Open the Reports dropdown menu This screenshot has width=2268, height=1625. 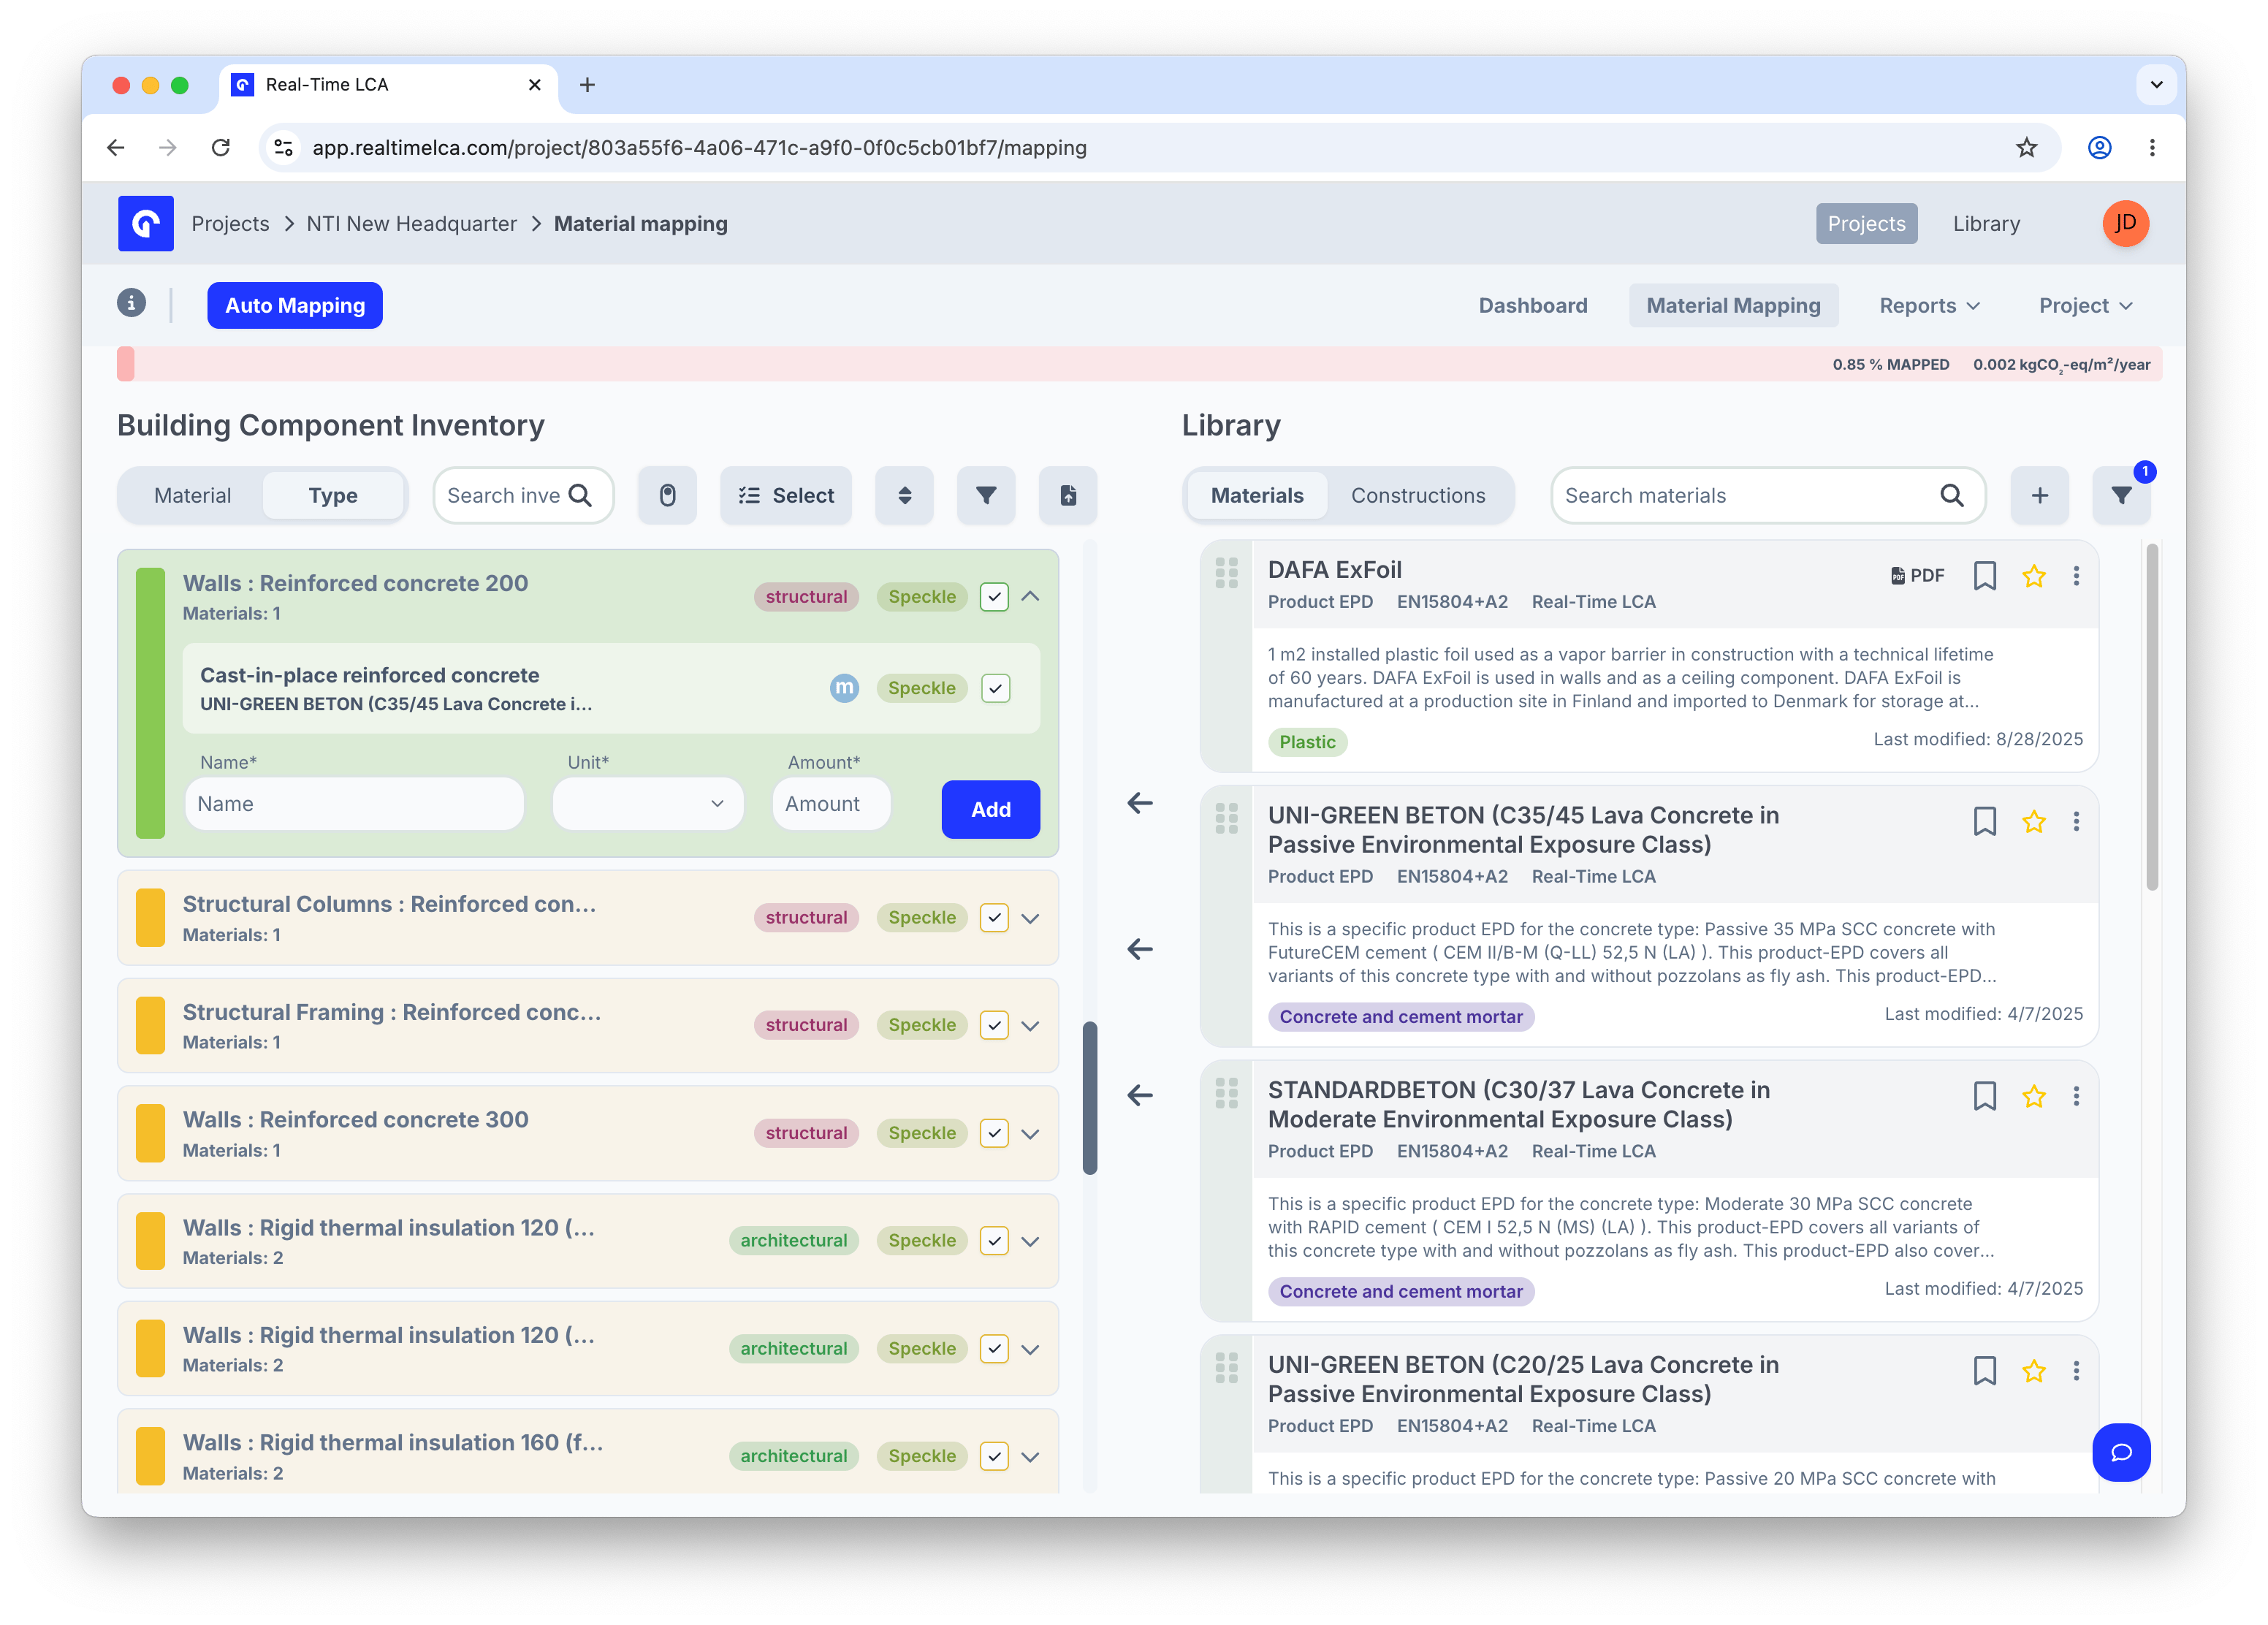(x=1929, y=305)
